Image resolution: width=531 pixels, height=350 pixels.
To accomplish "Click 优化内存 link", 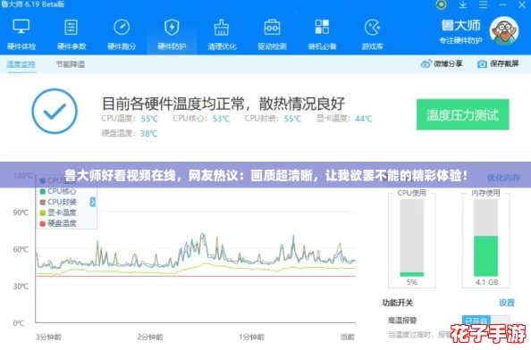I will [x=503, y=178].
